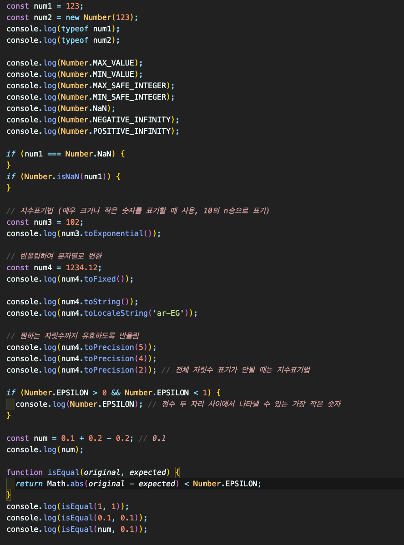The image size is (404, 545).
Task: Click the 'isEqual(num, 0.1)' log line
Action: coord(77,530)
